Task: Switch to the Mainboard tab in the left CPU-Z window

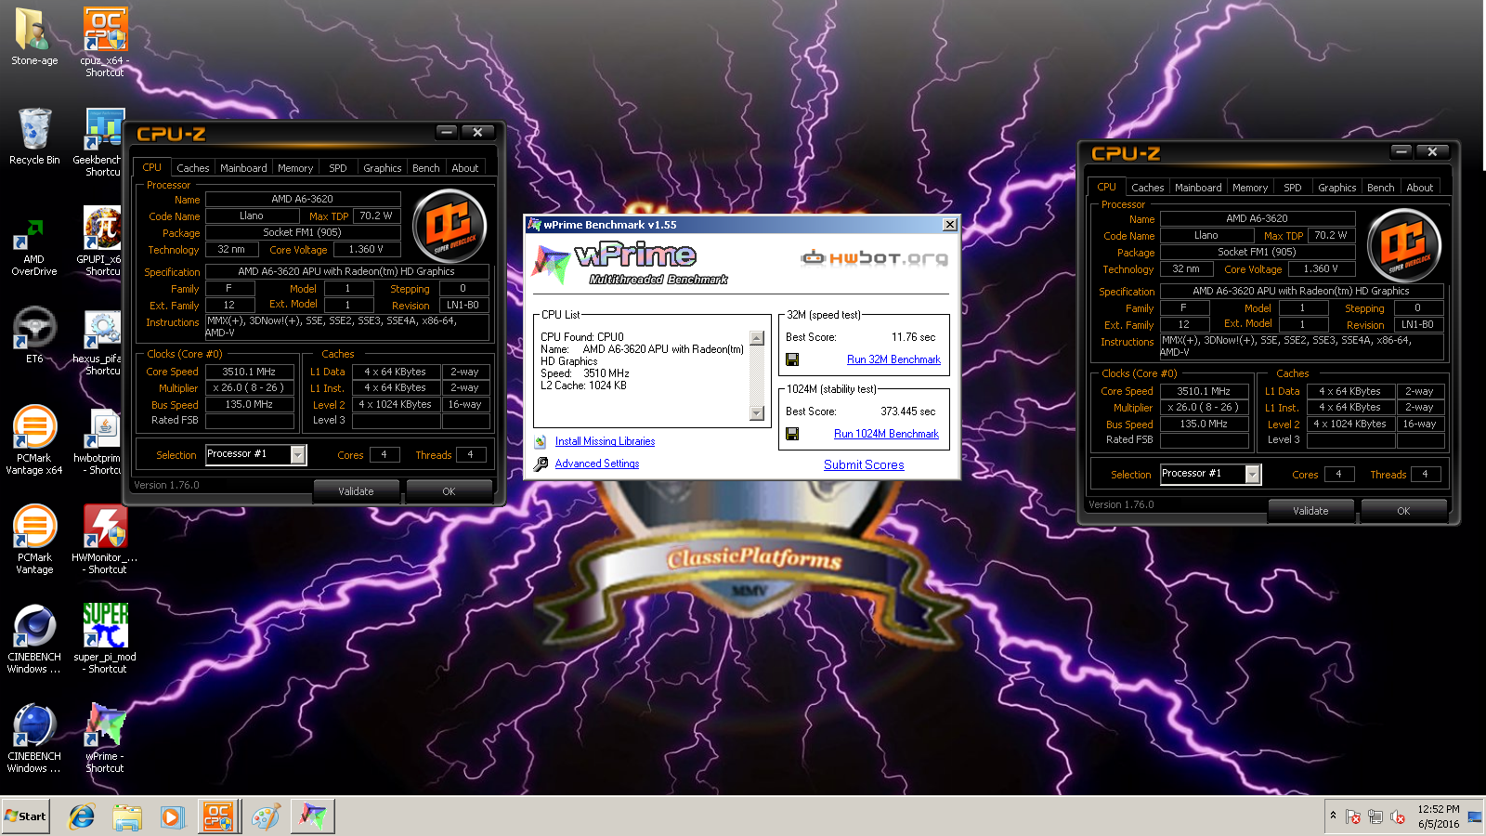Action: (243, 168)
